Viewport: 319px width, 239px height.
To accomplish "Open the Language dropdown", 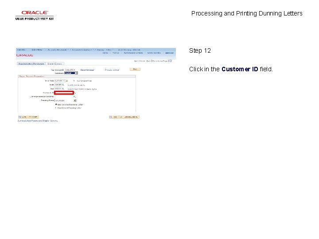I will tap(71, 73).
